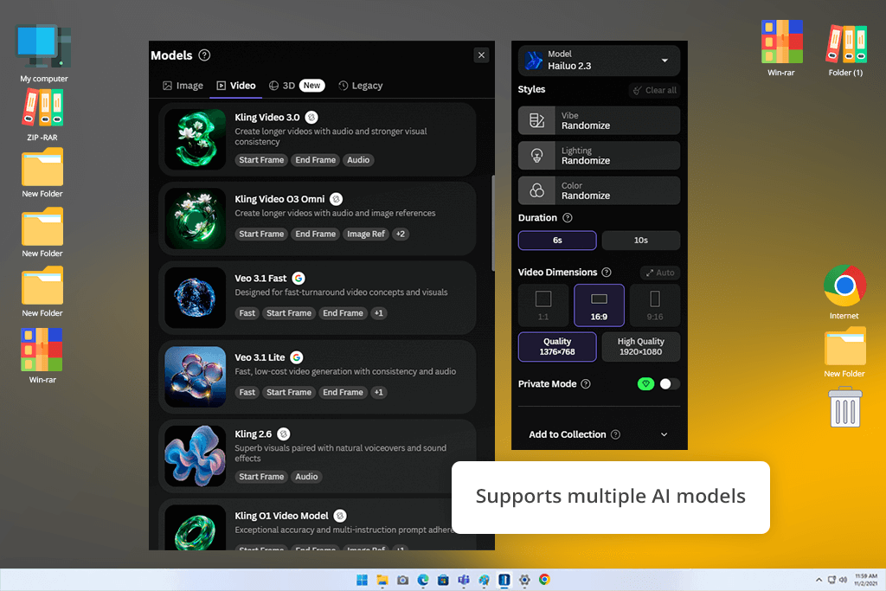Open the ZIP -RAR desktop icon
886x591 pixels.
pos(42,115)
